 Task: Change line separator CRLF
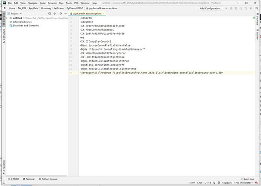[x=200, y=183]
